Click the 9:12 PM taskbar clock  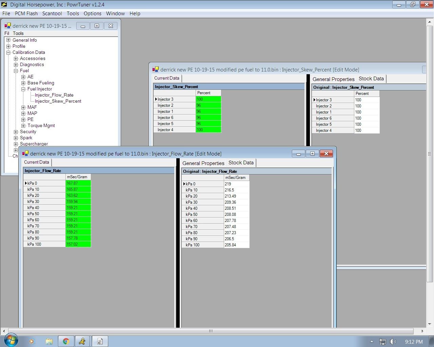[414, 342]
